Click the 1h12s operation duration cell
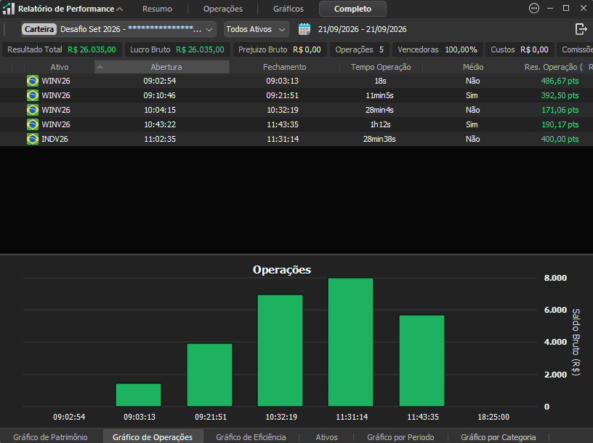 tap(380, 124)
